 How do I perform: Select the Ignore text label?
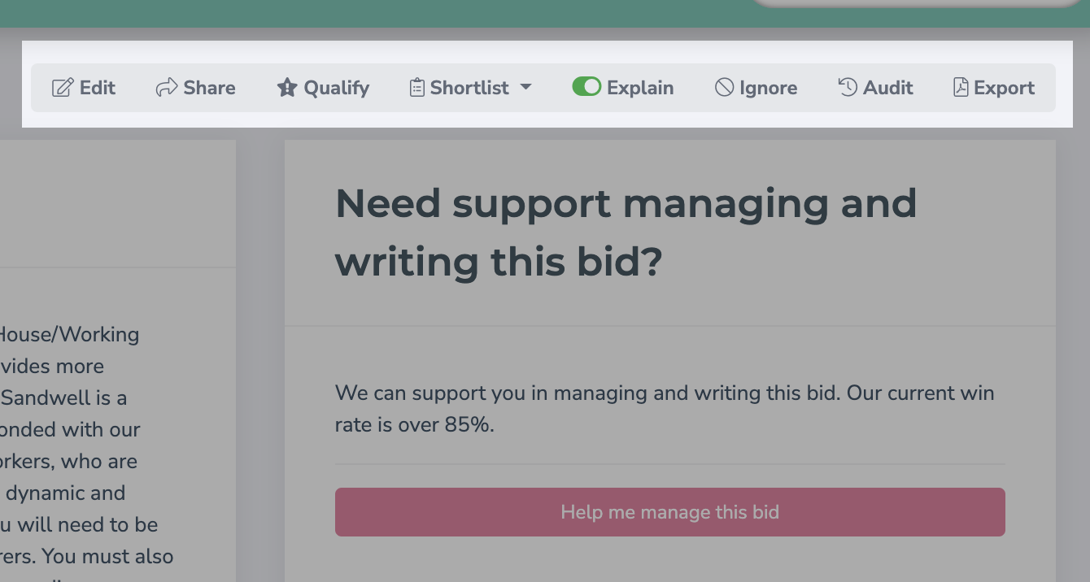(768, 89)
